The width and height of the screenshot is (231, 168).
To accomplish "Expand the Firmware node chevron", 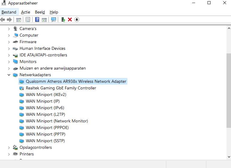I will coord(9,42).
